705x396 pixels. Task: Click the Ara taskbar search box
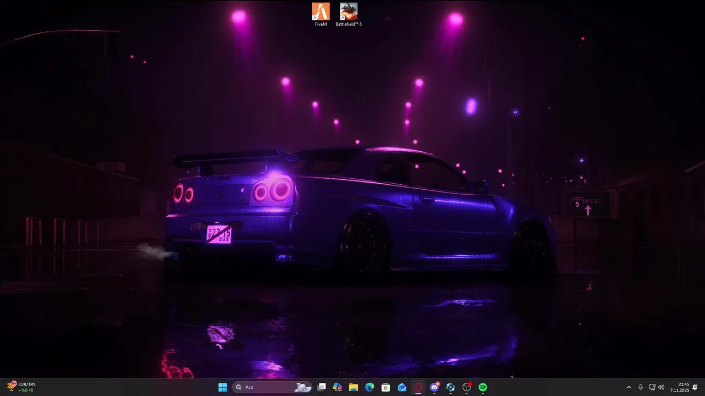point(272,387)
